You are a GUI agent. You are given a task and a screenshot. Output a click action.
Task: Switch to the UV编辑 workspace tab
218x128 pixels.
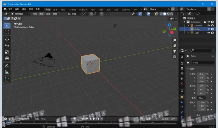(x=72, y=9)
